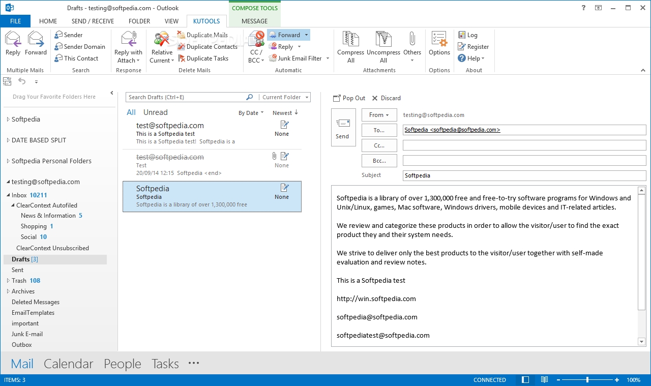This screenshot has width=651, height=386.
Task: Expand the Trash folder
Action: coord(8,281)
